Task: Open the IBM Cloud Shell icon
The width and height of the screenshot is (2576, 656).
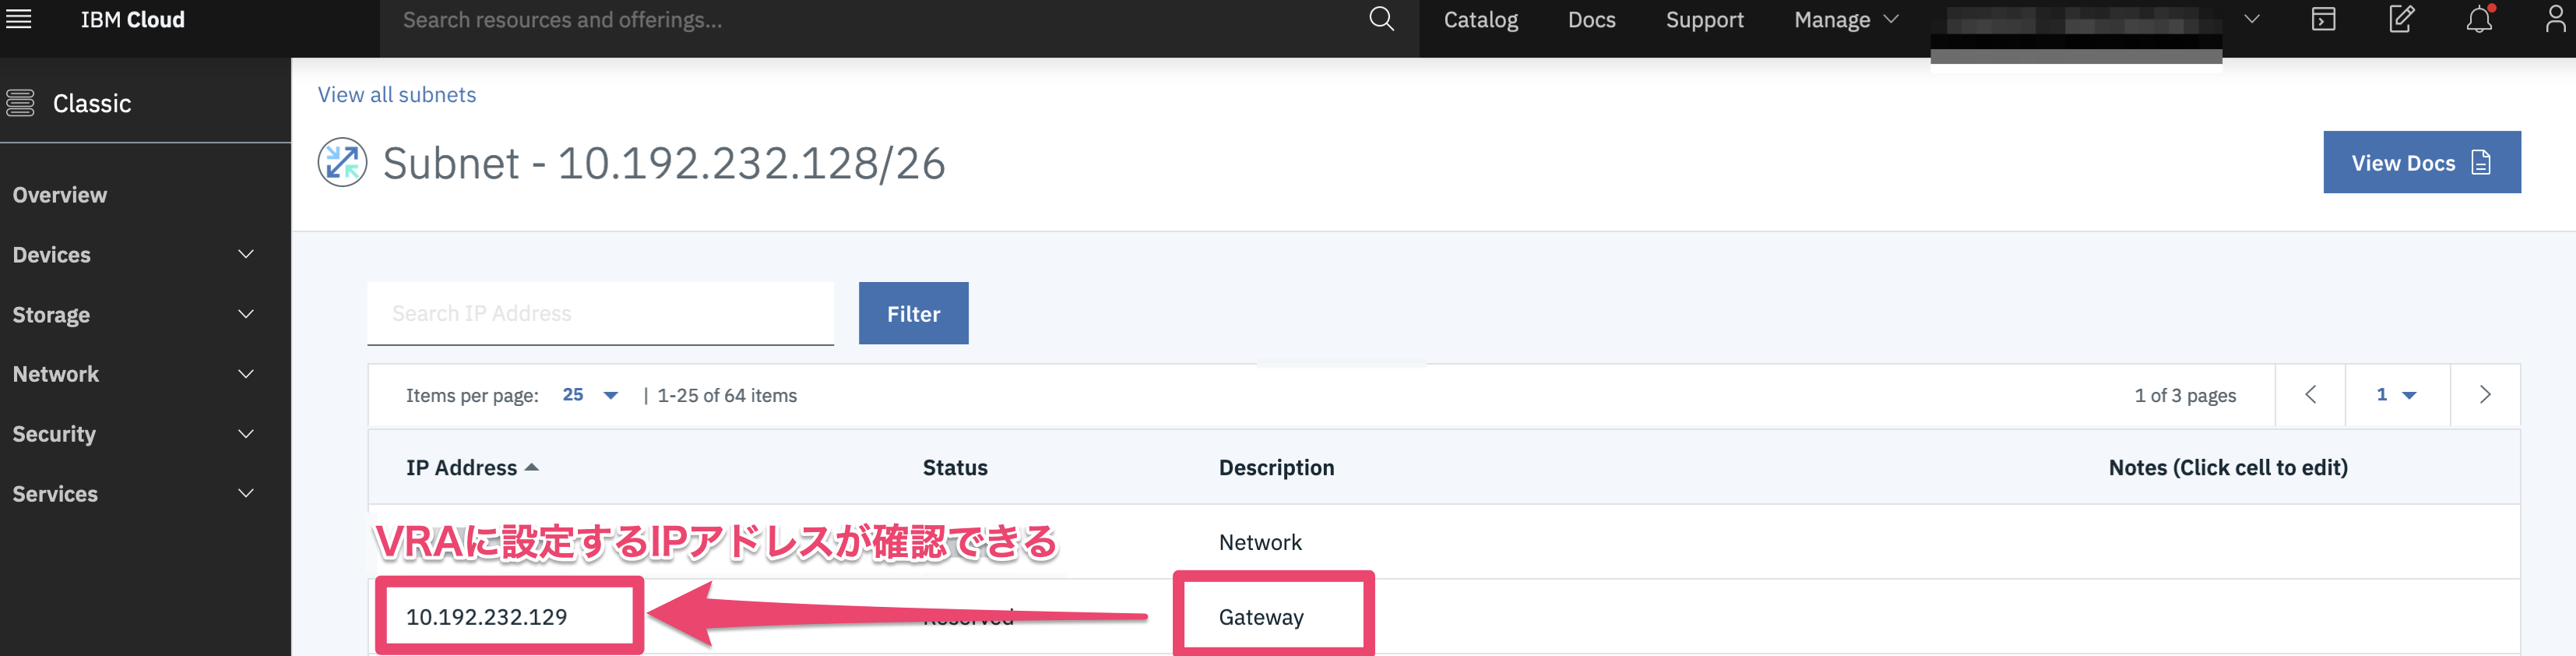Action: pyautogui.click(x=2324, y=19)
